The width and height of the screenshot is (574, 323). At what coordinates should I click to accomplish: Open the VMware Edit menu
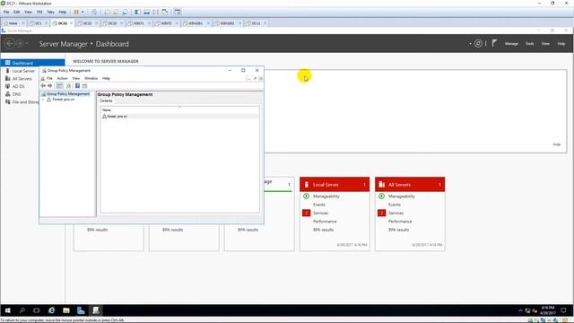pos(17,12)
